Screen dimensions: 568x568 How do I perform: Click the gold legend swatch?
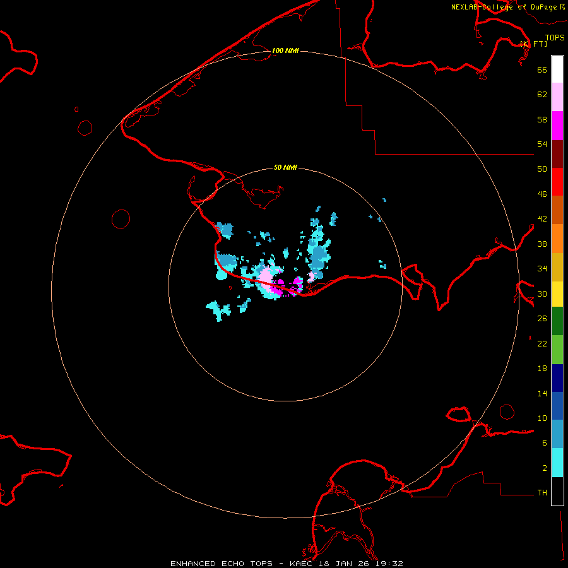click(557, 267)
